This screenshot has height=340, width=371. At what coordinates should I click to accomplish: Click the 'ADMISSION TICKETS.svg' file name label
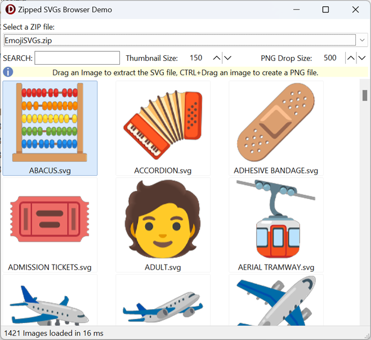[50, 267]
